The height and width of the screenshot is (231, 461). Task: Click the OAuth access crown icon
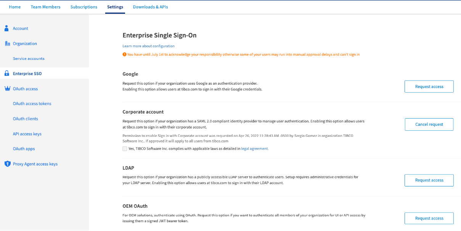(x=7, y=89)
